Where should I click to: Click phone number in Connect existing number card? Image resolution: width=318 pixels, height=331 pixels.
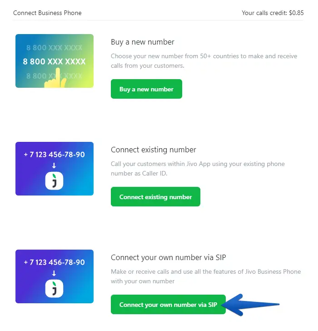55,155
